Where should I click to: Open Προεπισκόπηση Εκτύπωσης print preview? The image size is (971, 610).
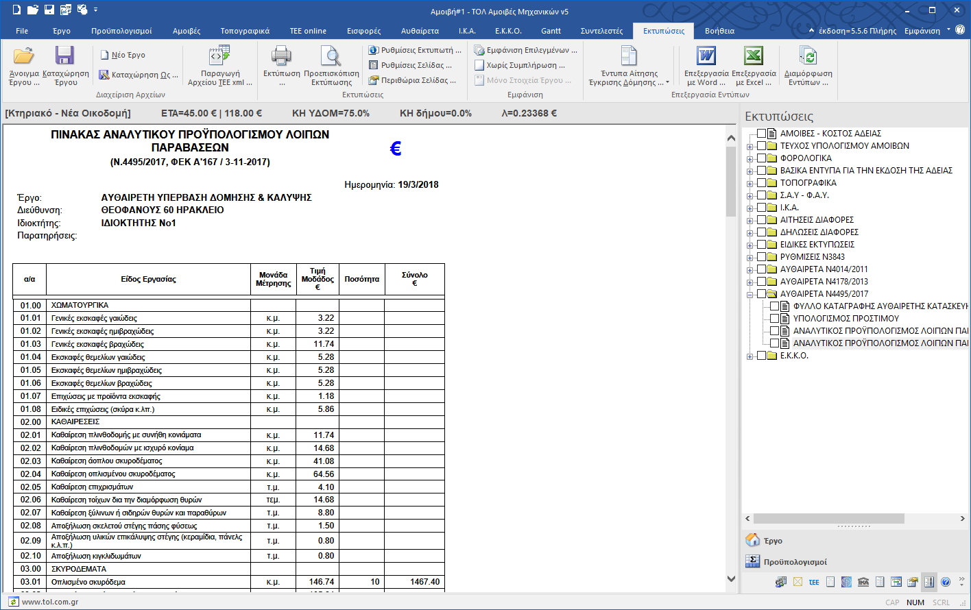tap(331, 56)
